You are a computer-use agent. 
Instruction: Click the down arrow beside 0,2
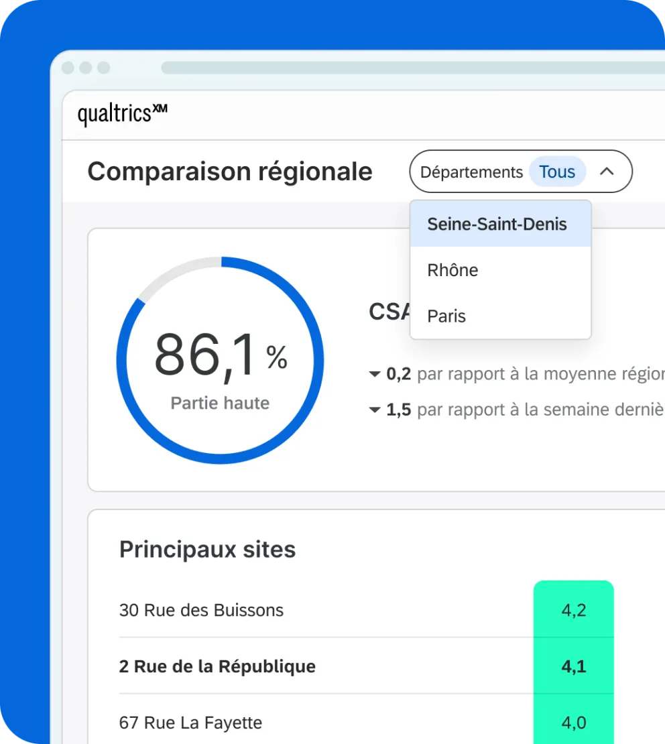click(x=375, y=375)
